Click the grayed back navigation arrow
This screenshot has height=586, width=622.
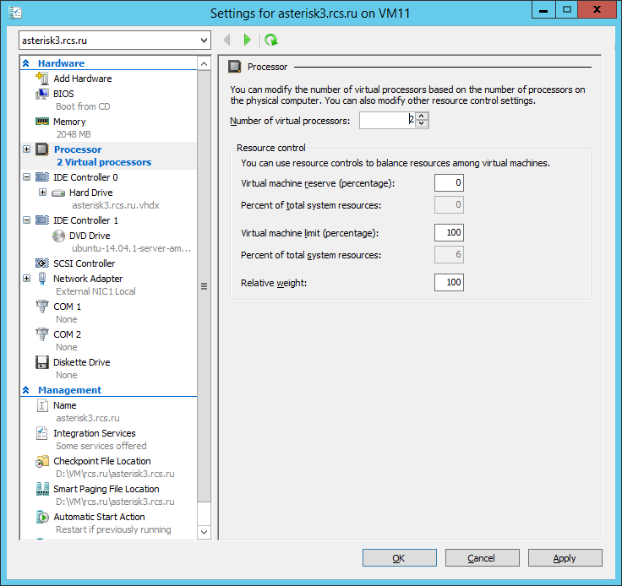click(x=226, y=40)
